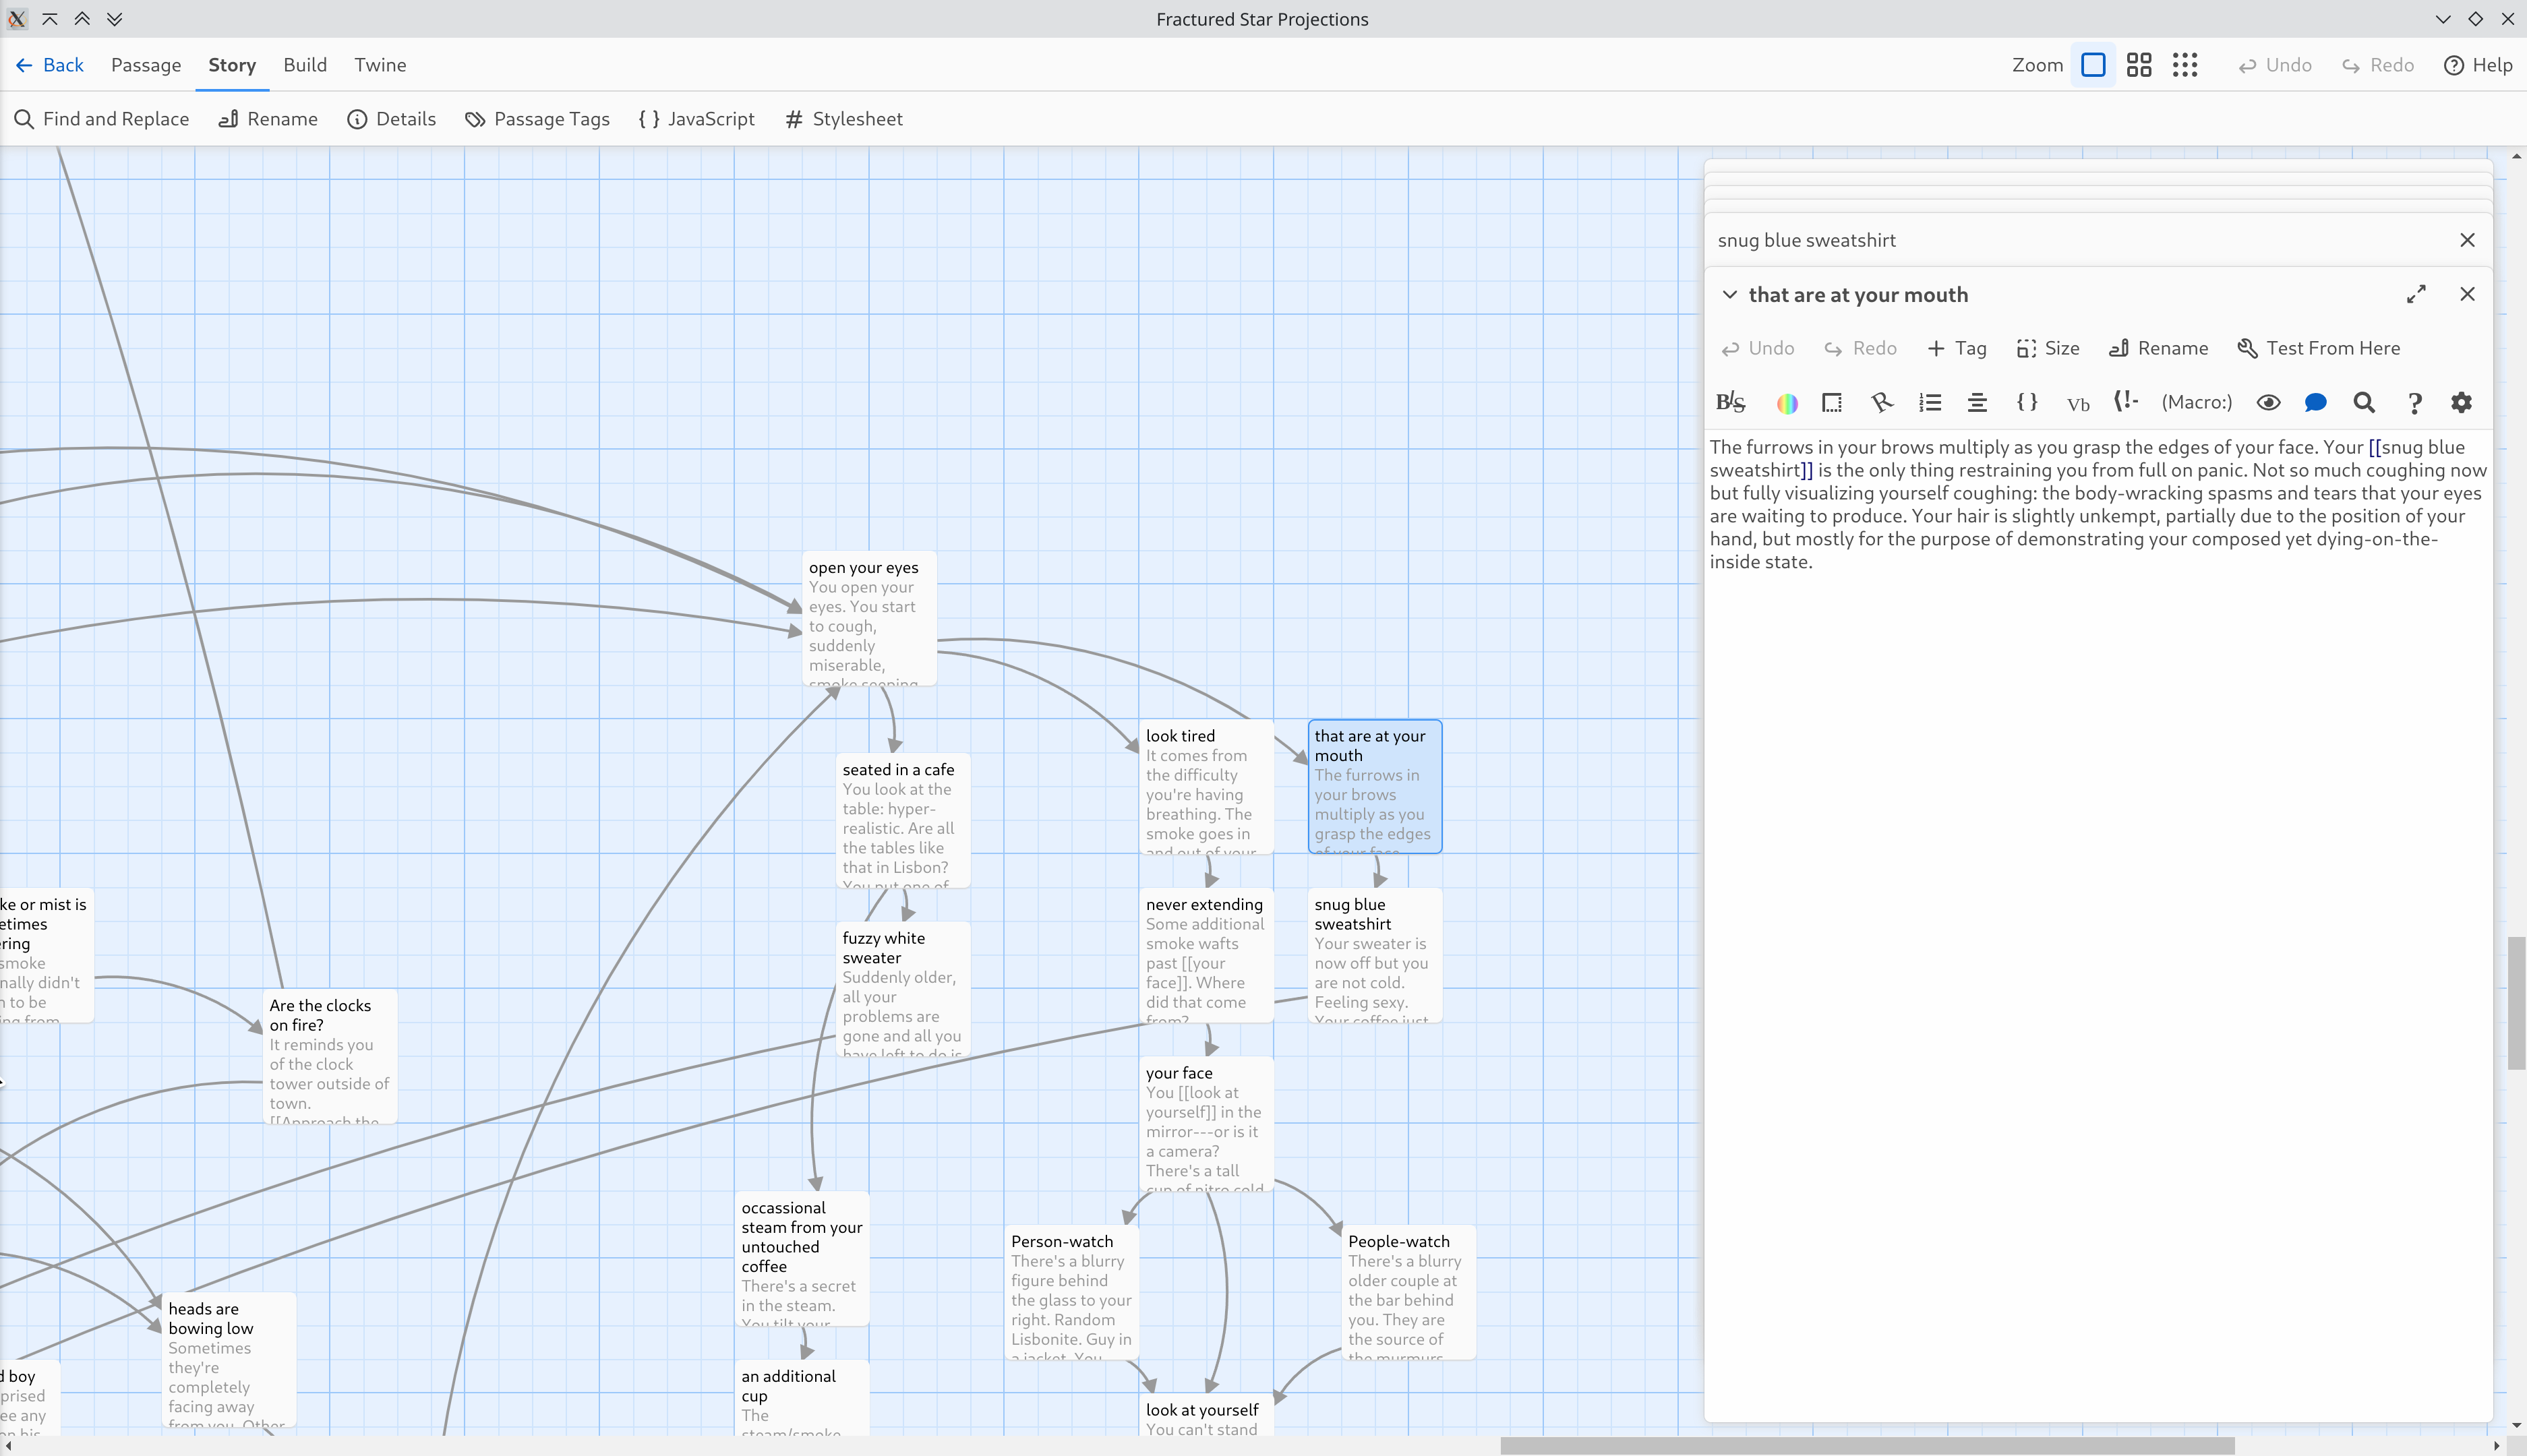Open the Twine tab
This screenshot has width=2527, height=1456.
tap(380, 65)
